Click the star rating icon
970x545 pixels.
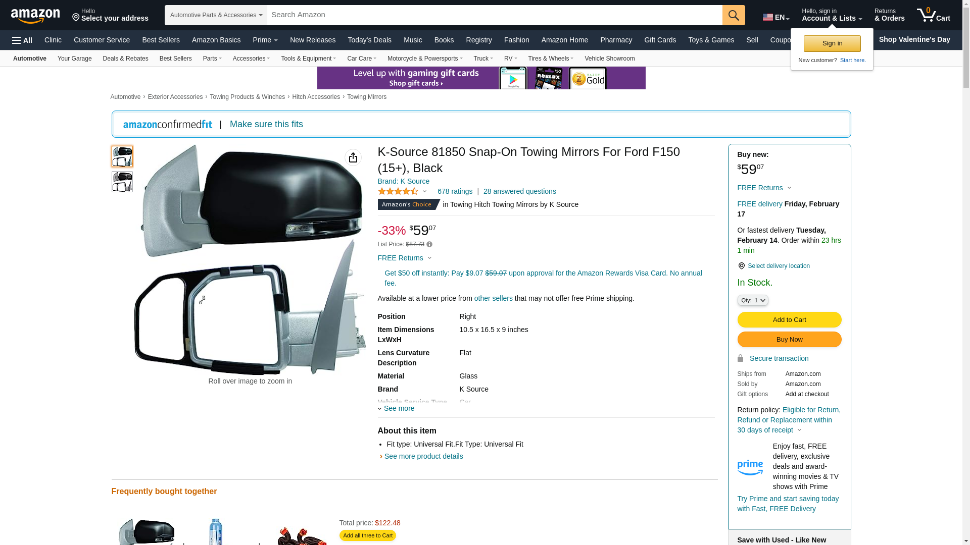click(398, 191)
